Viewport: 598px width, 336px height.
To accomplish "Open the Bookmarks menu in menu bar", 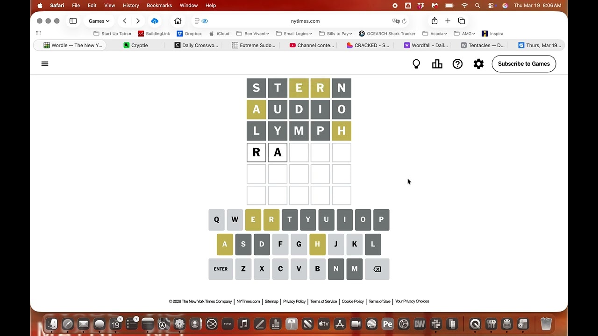I will click(159, 6).
